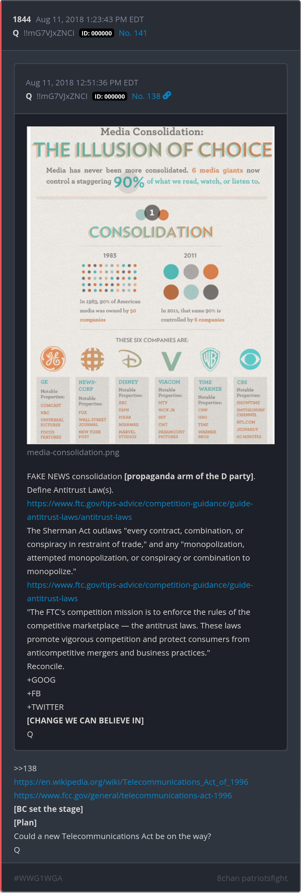Screen dimensions: 301x893
Task: Click the CBS eye logo
Action: (x=250, y=359)
